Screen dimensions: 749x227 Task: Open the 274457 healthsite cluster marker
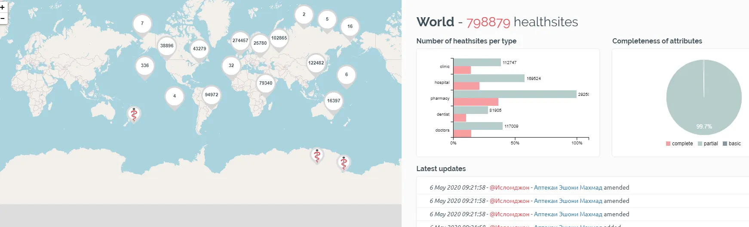tap(240, 41)
